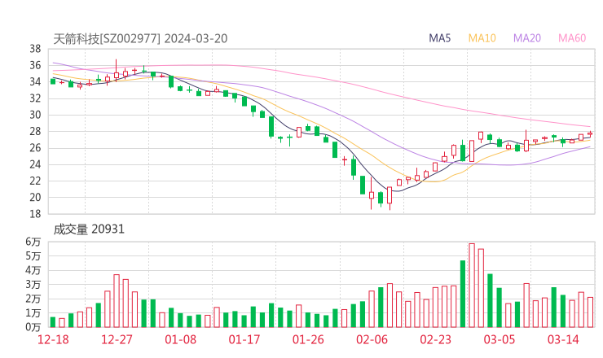Click the 12-27 date axis label
Viewport: 603px width, 358px height.
117,339
